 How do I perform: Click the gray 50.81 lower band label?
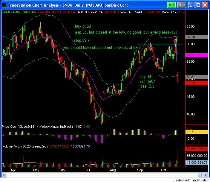[197, 77]
